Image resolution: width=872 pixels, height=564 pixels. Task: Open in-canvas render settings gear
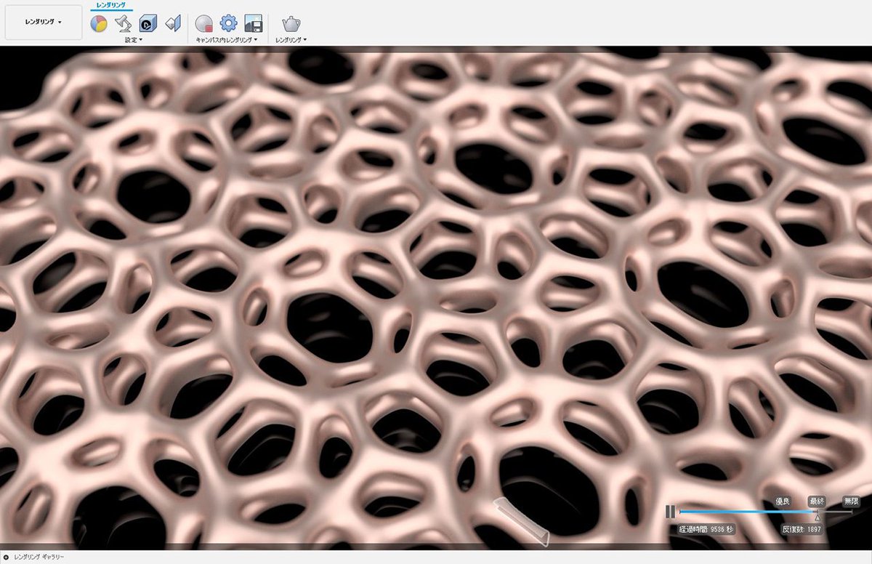pos(229,23)
